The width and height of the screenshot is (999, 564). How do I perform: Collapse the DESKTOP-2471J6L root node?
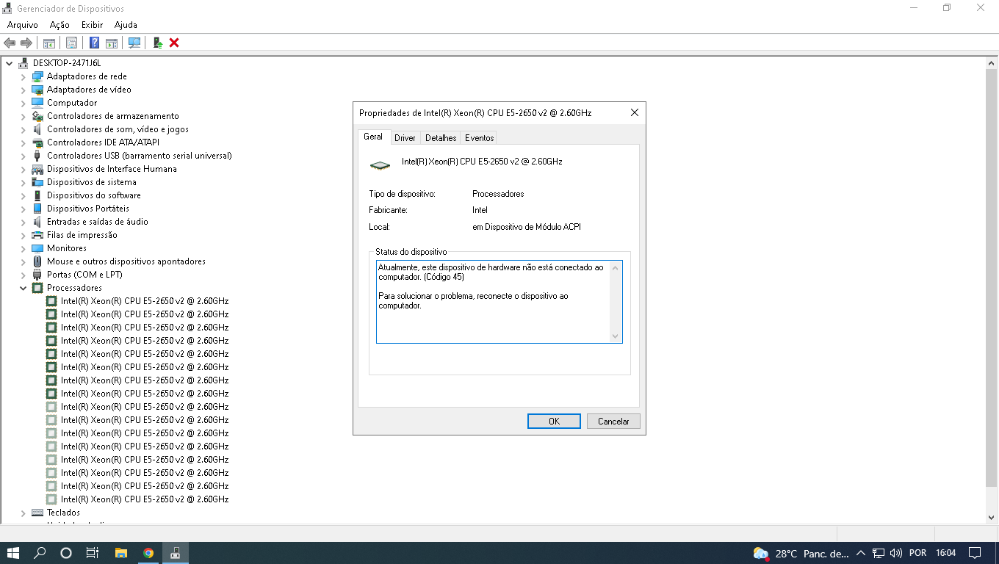10,63
